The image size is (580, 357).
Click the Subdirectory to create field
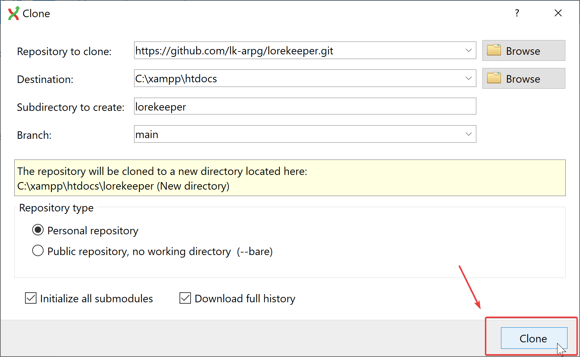[x=305, y=106]
